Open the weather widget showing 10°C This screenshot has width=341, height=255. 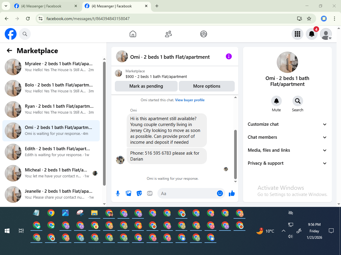pos(265,231)
